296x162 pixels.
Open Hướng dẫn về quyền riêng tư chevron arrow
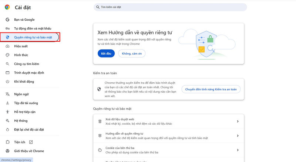click(238, 136)
